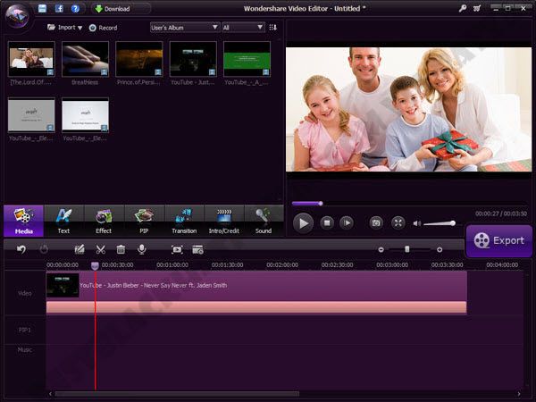Image resolution: width=536 pixels, height=402 pixels.
Task: Play the preview video
Action: pyautogui.click(x=303, y=223)
